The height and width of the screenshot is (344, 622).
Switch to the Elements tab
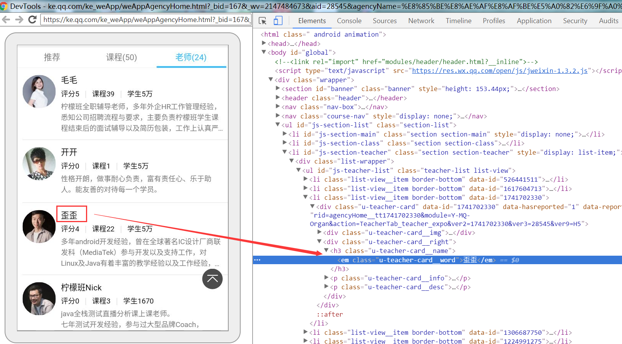312,21
